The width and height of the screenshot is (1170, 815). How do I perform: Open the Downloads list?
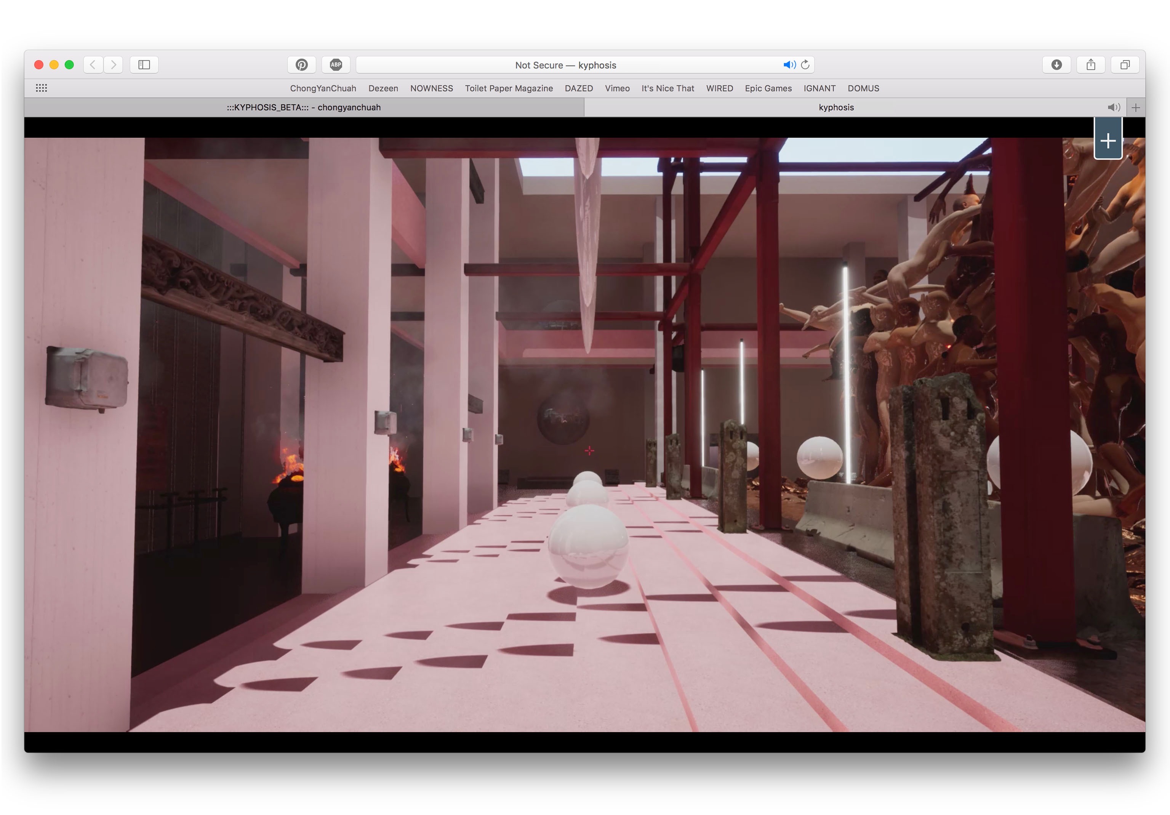(x=1056, y=65)
